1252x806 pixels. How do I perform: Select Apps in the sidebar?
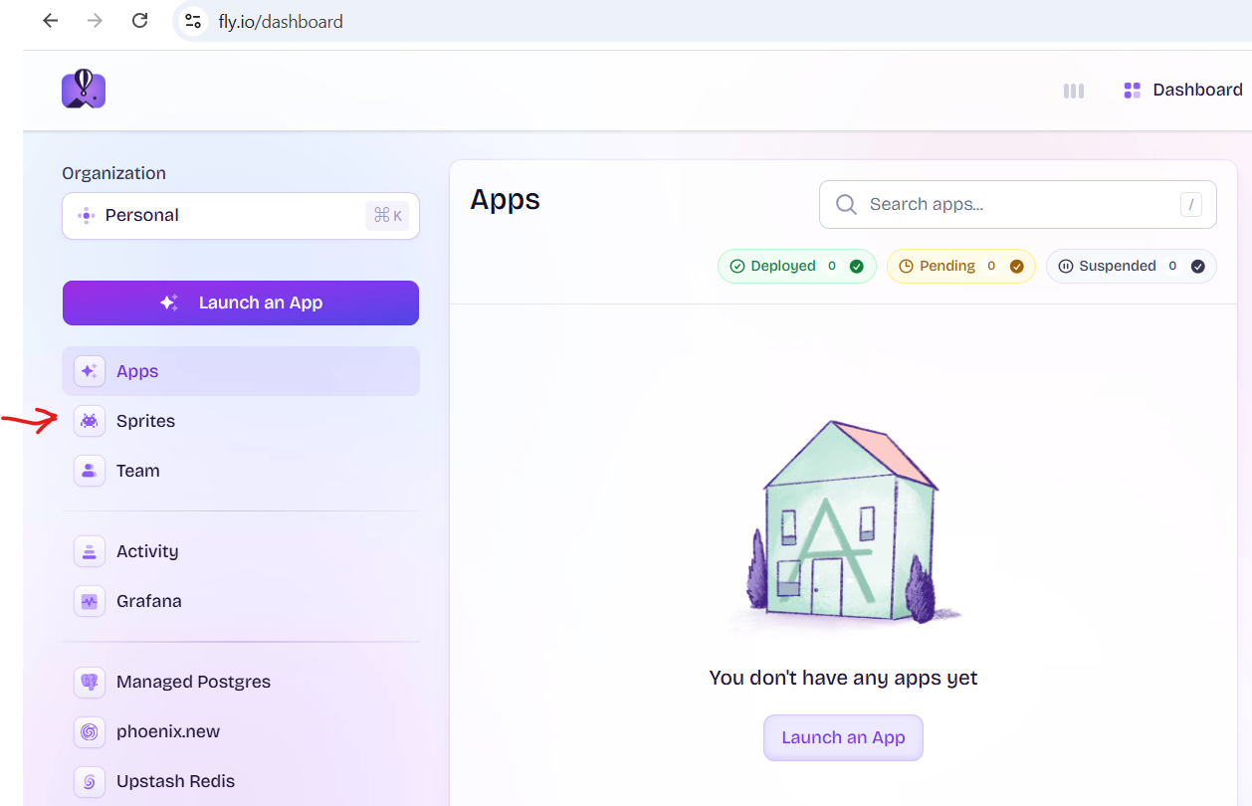pyautogui.click(x=241, y=371)
